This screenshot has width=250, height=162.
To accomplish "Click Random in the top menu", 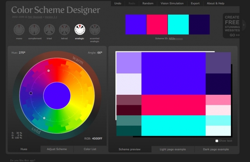I will click(x=148, y=3).
